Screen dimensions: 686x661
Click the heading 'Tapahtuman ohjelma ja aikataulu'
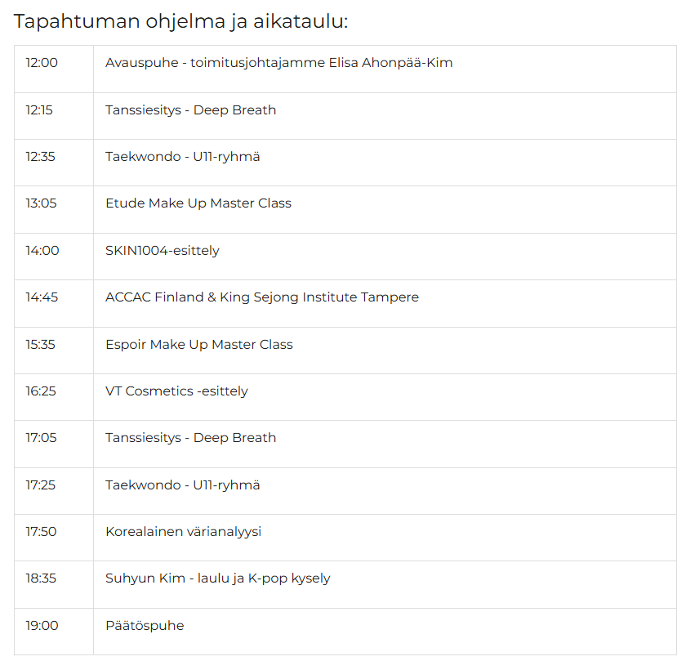[180, 21]
